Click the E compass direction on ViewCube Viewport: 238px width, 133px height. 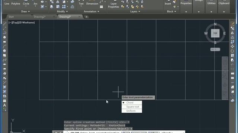225,33
